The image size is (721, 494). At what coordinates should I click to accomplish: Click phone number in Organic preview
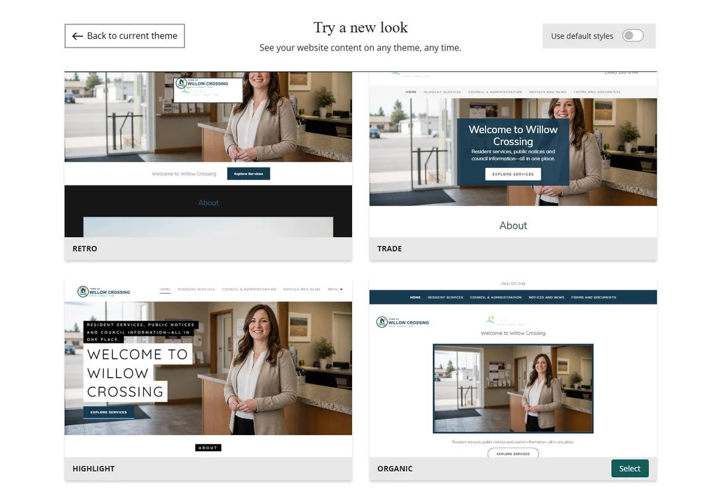pyautogui.click(x=513, y=283)
